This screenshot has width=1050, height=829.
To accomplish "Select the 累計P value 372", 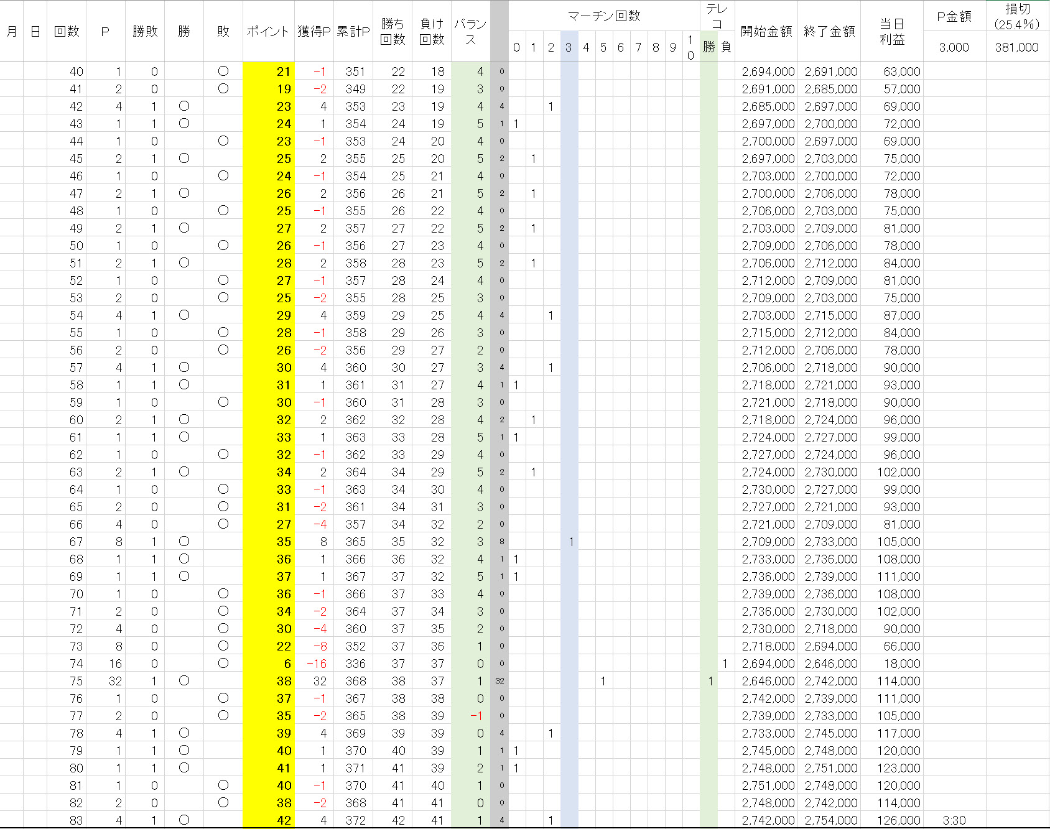I will point(353,820).
